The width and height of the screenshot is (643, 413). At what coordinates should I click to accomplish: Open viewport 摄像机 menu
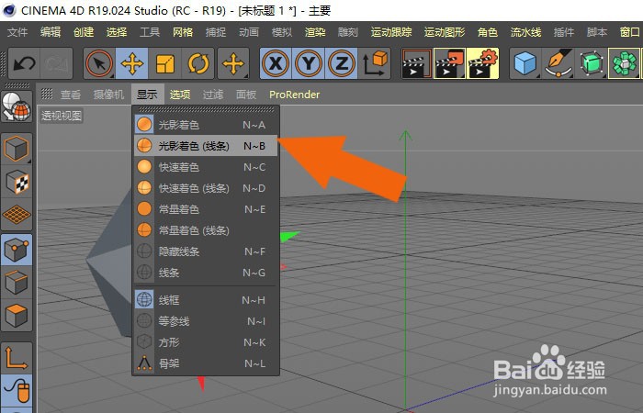click(108, 95)
